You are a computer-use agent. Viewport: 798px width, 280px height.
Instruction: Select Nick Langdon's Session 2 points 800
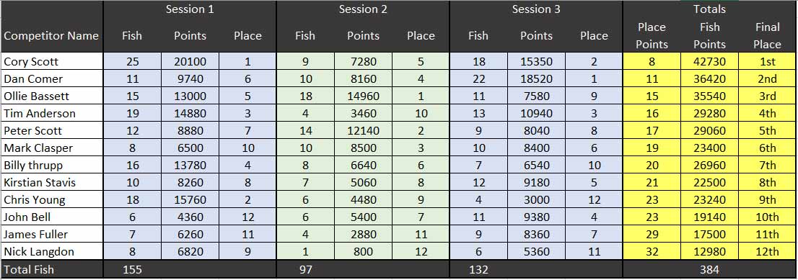(x=363, y=251)
